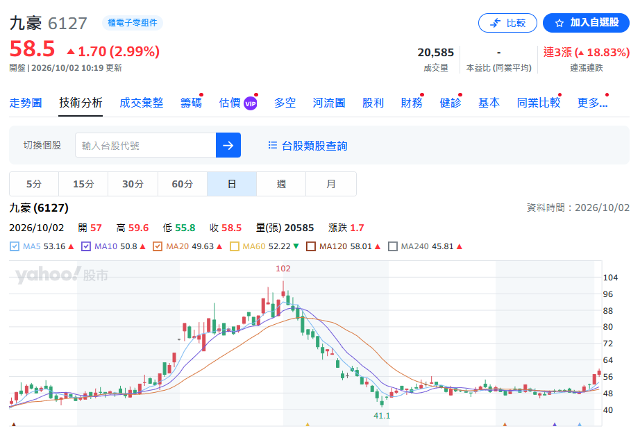Click the blue triangle marker below the chart
Image resolution: width=631 pixels, height=431 pixels.
point(580,424)
